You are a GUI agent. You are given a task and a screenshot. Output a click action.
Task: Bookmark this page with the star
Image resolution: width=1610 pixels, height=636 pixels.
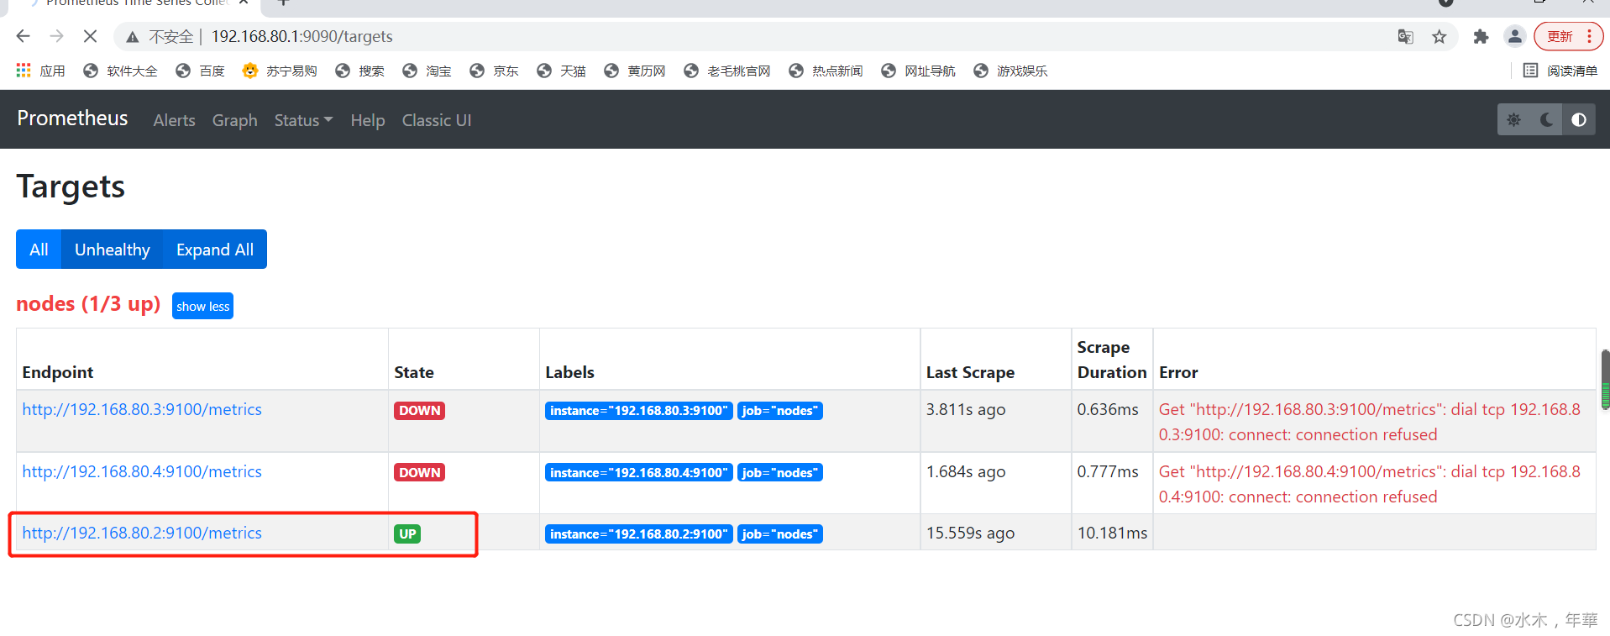(x=1440, y=36)
